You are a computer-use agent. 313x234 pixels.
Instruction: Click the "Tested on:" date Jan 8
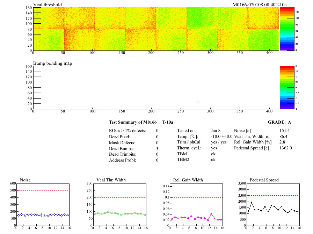216,131
